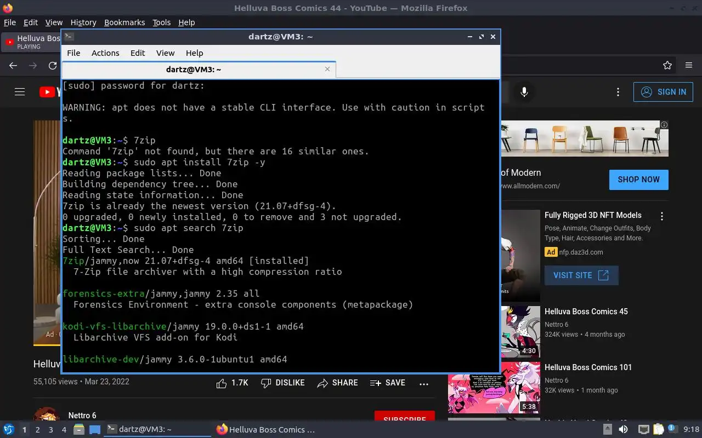The width and height of the screenshot is (702, 438).
Task: Open Firefox File menu
Action: [10, 22]
